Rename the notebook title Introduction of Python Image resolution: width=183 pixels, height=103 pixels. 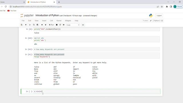[47, 15]
